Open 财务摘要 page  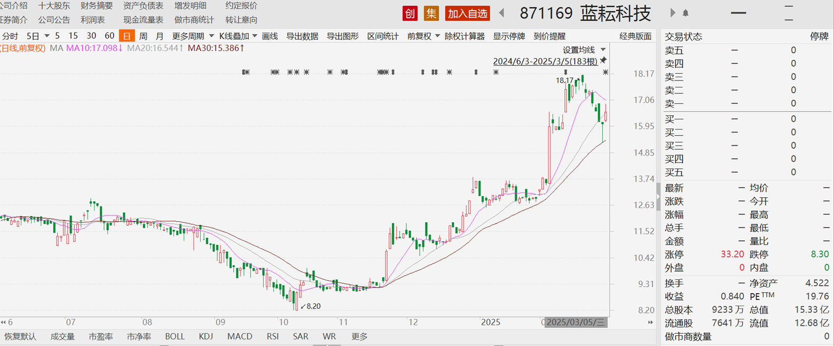click(x=97, y=5)
